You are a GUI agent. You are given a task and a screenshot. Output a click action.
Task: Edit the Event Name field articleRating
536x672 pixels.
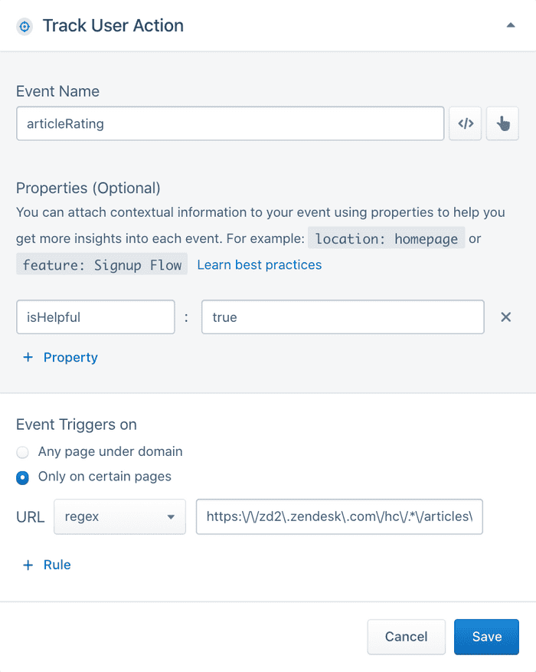tap(230, 123)
